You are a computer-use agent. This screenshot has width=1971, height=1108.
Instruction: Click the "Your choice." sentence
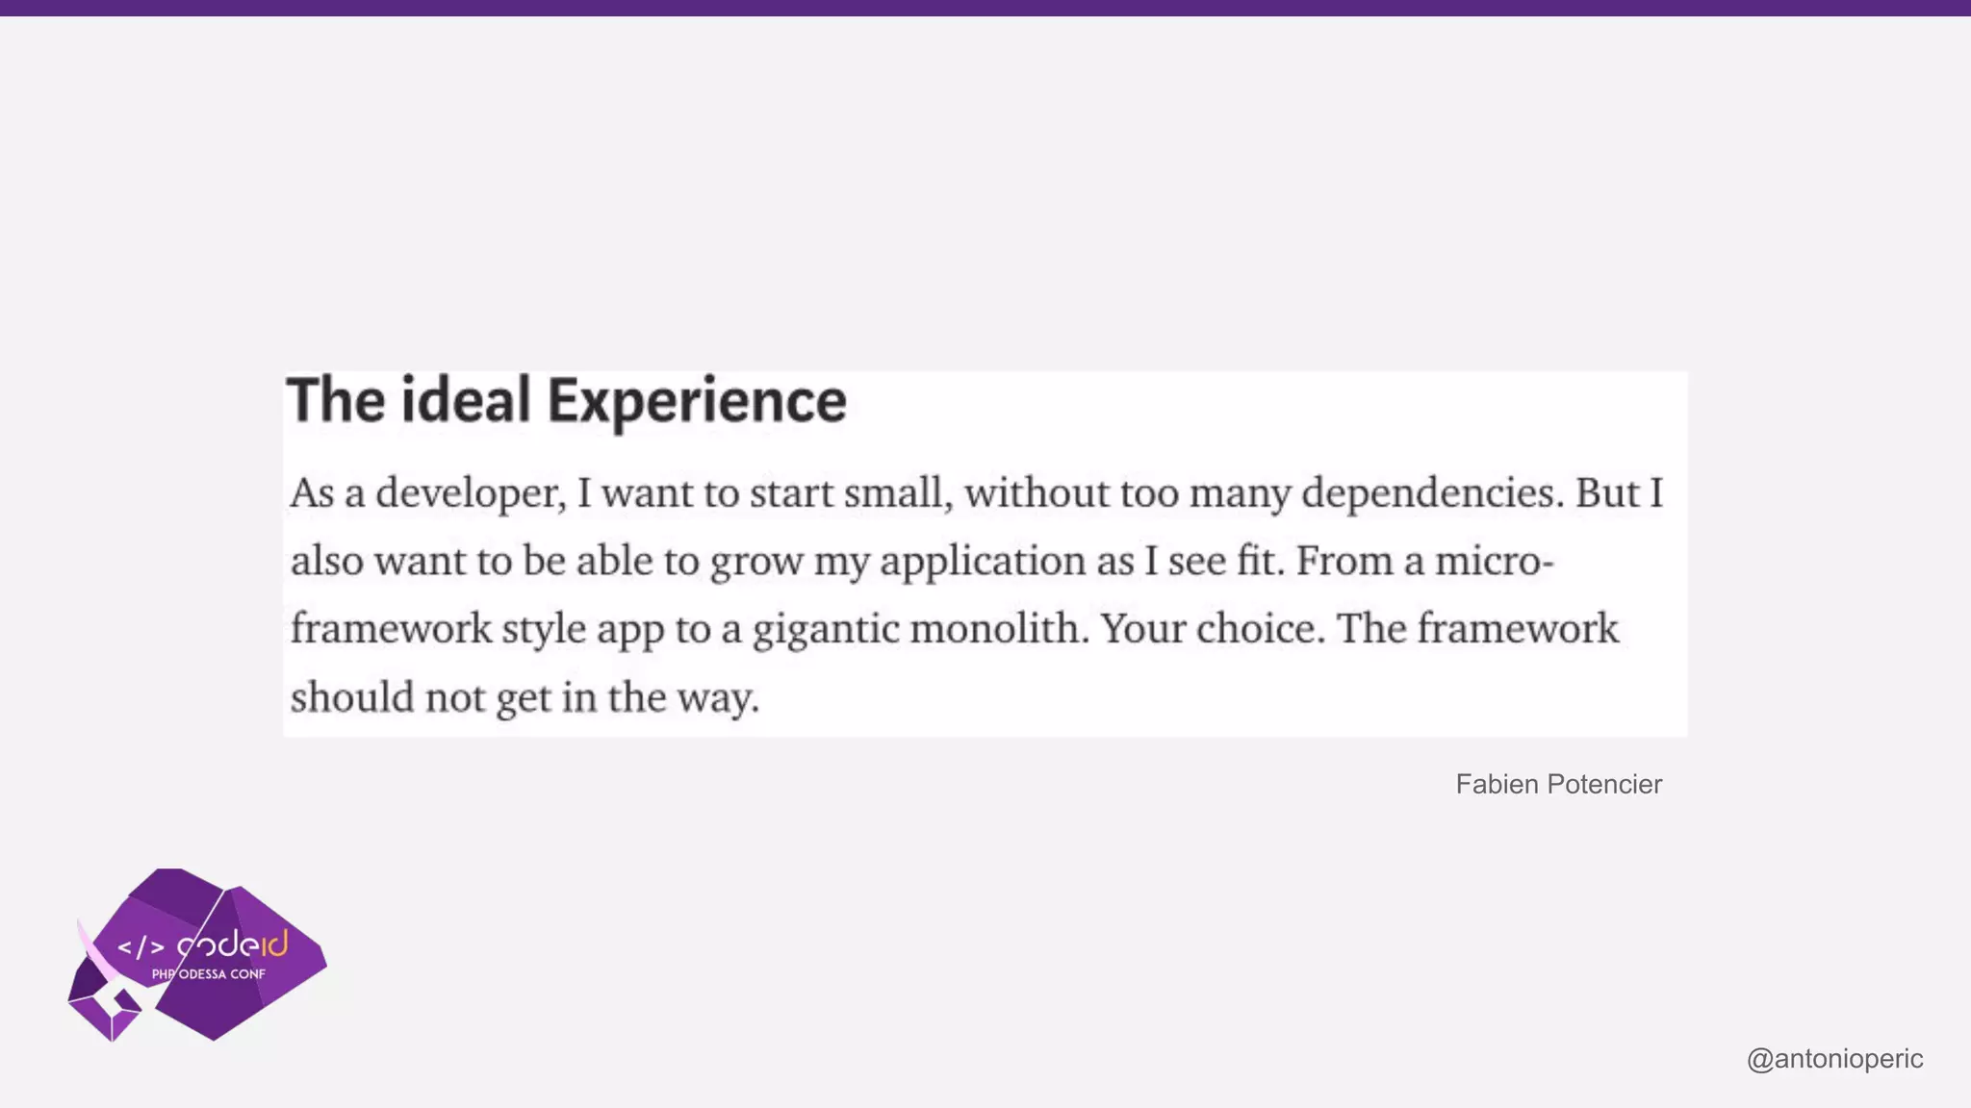point(1213,629)
